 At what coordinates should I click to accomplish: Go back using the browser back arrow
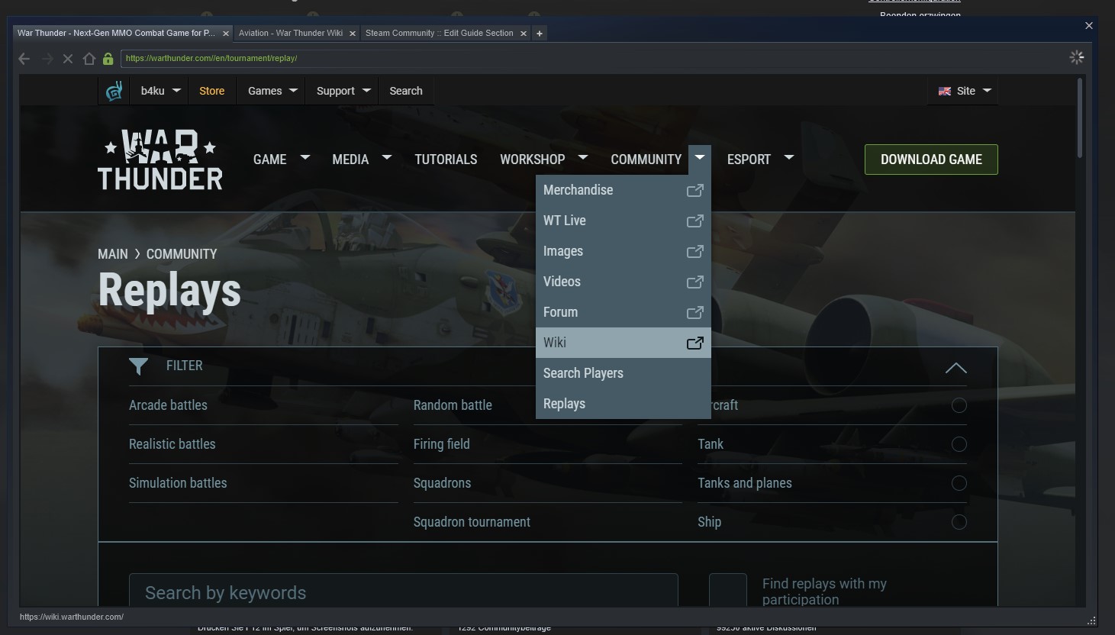[x=24, y=59]
